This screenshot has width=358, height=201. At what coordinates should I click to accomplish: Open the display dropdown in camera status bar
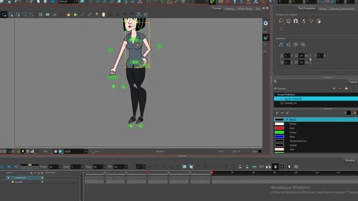tap(86, 151)
